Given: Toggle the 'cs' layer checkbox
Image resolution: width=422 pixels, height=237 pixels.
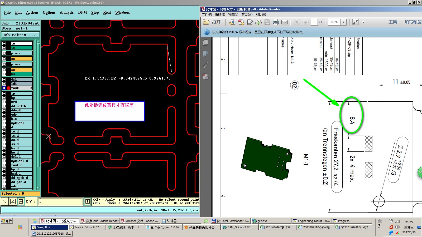Looking at the screenshot, I should pyautogui.click(x=4, y=59).
